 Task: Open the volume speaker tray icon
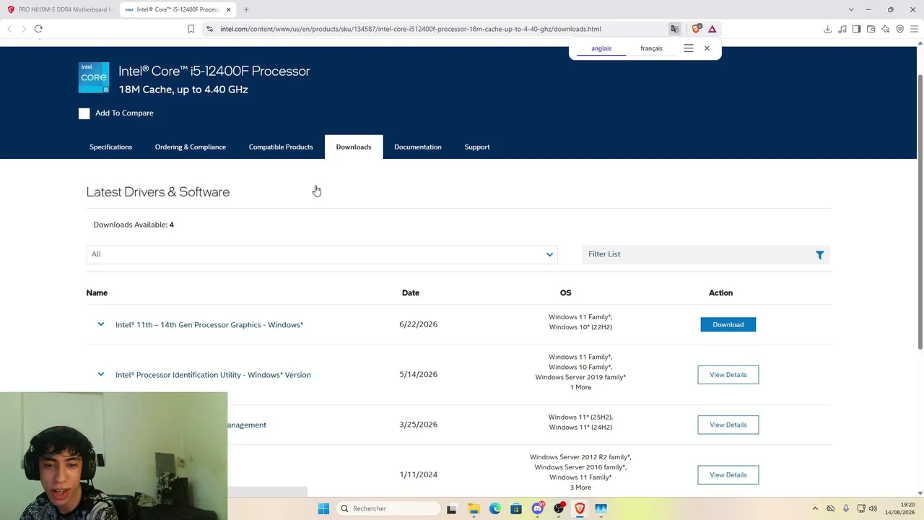873,508
